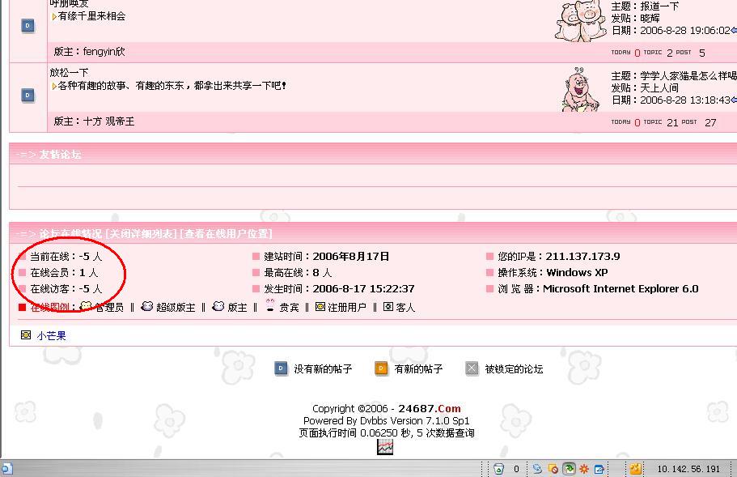The image size is (737, 477).
Task: Click the blue globe icon in status bar
Action: pyautogui.click(x=537, y=469)
